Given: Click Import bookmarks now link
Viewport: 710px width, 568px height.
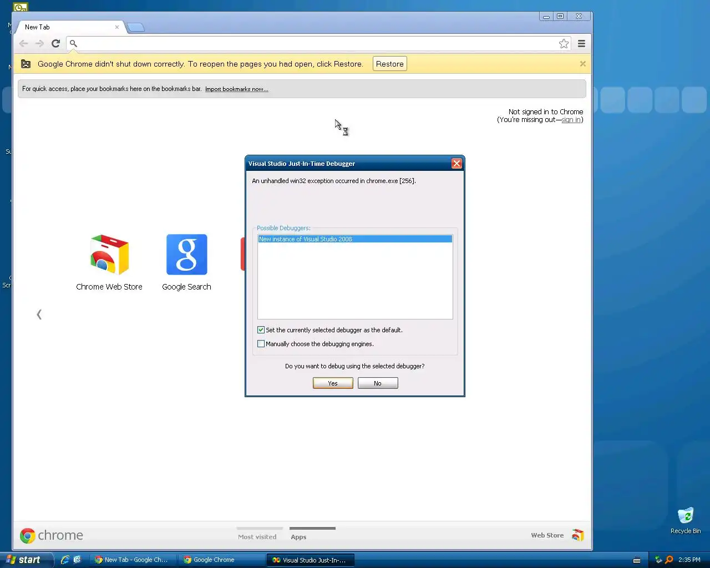Looking at the screenshot, I should pos(237,89).
